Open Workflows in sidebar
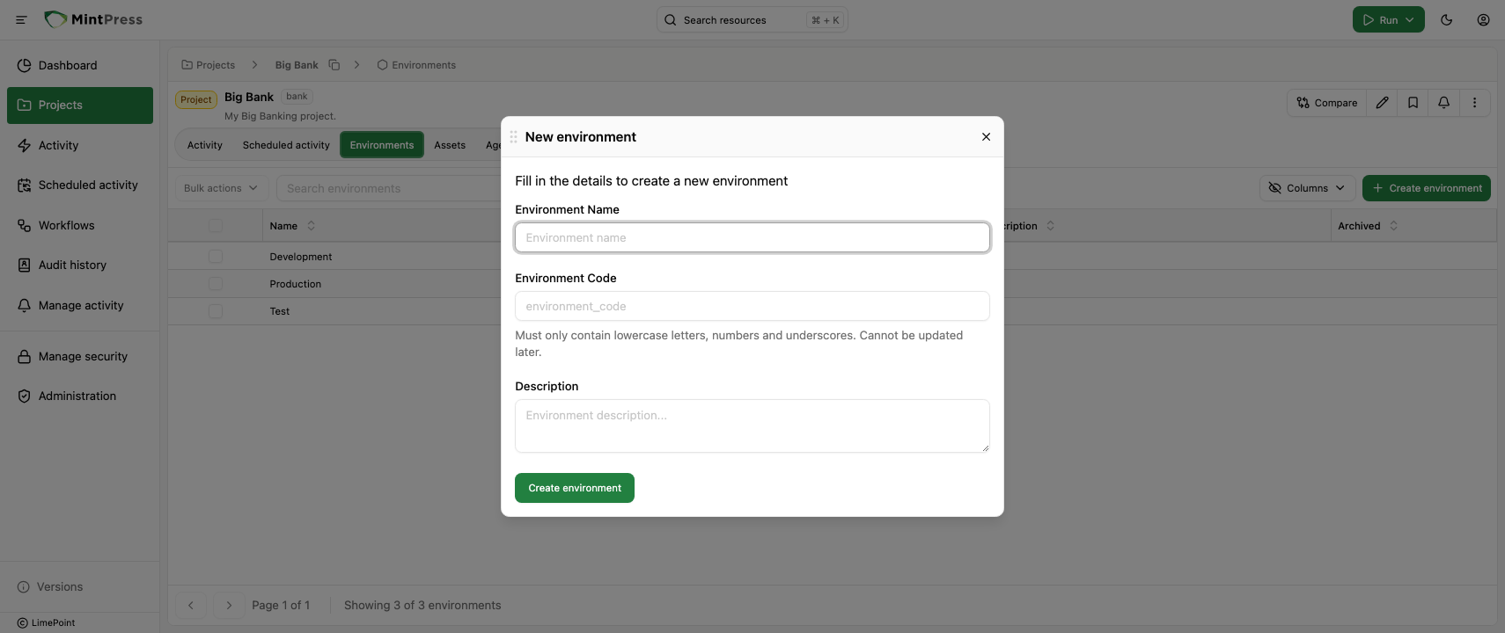Image resolution: width=1505 pixels, height=633 pixels. coord(80,225)
